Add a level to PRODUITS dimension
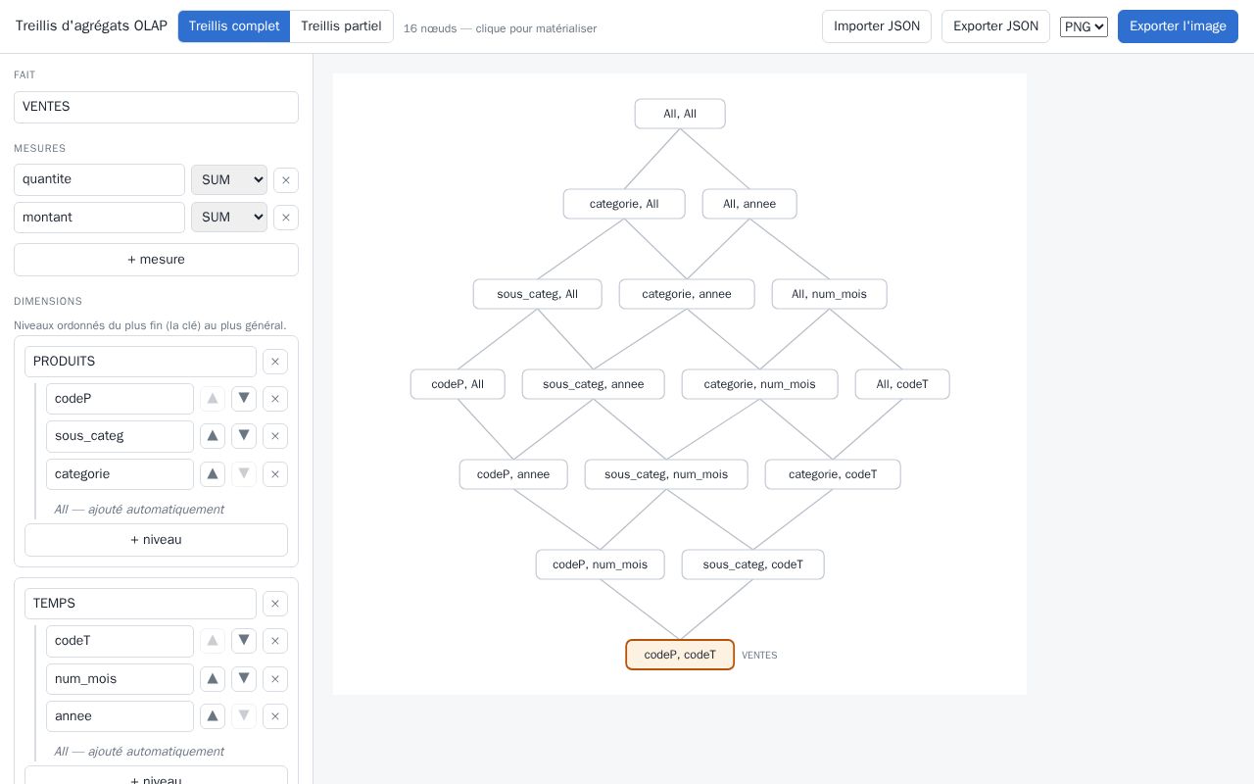This screenshot has height=784, width=1254. click(x=156, y=540)
